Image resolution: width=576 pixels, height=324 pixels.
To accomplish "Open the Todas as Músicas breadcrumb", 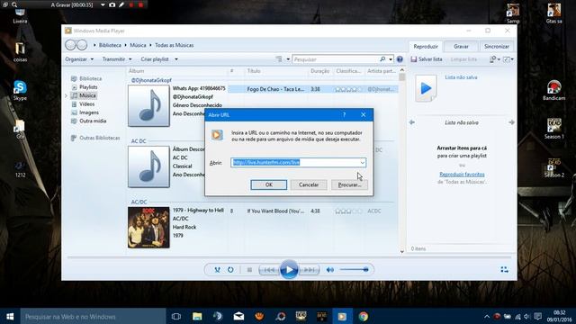I will click(174, 45).
